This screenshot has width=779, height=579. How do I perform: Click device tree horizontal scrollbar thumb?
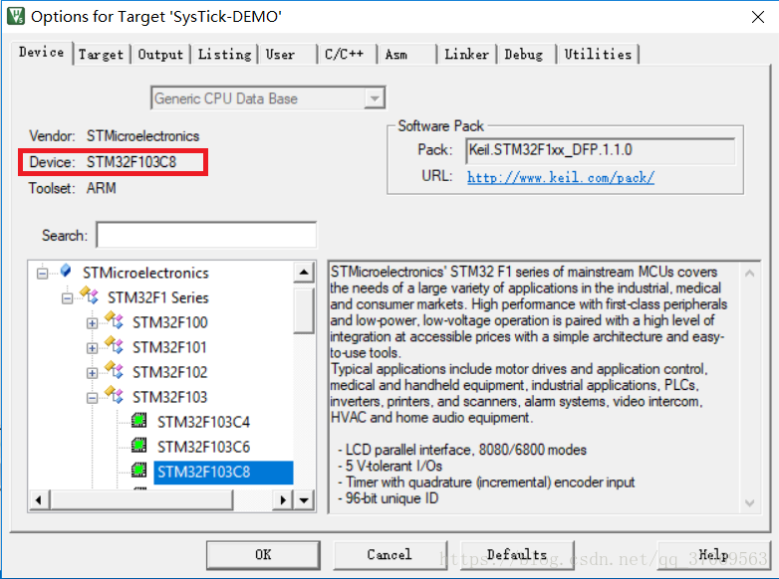click(x=141, y=500)
